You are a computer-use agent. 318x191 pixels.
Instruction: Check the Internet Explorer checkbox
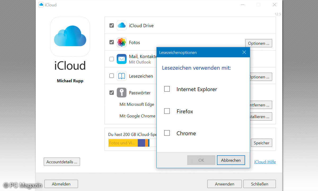tap(167, 89)
